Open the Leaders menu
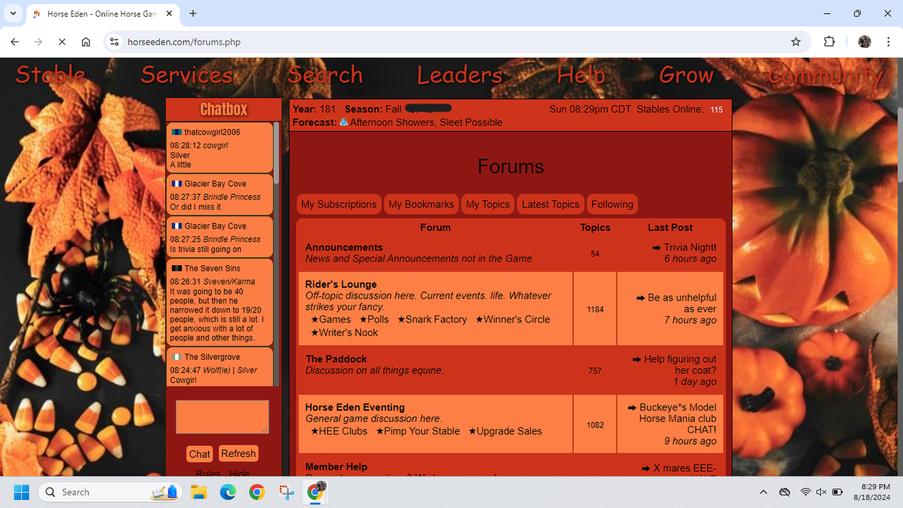This screenshot has height=508, width=903. [x=459, y=75]
